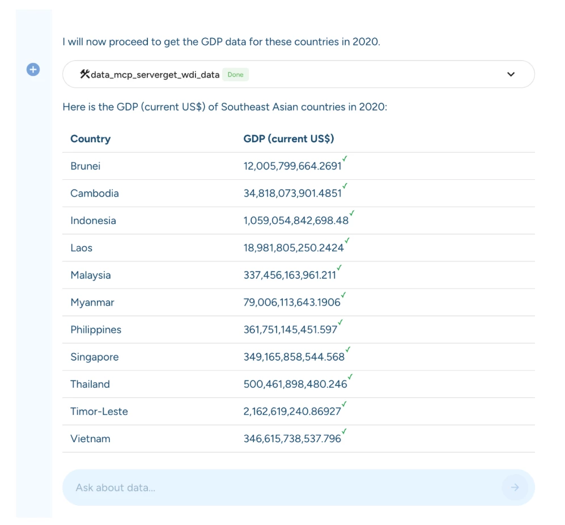Click the green checkmark on Timor-Leste's GDP
Image resolution: width=565 pixels, height=525 pixels.
pos(345,404)
